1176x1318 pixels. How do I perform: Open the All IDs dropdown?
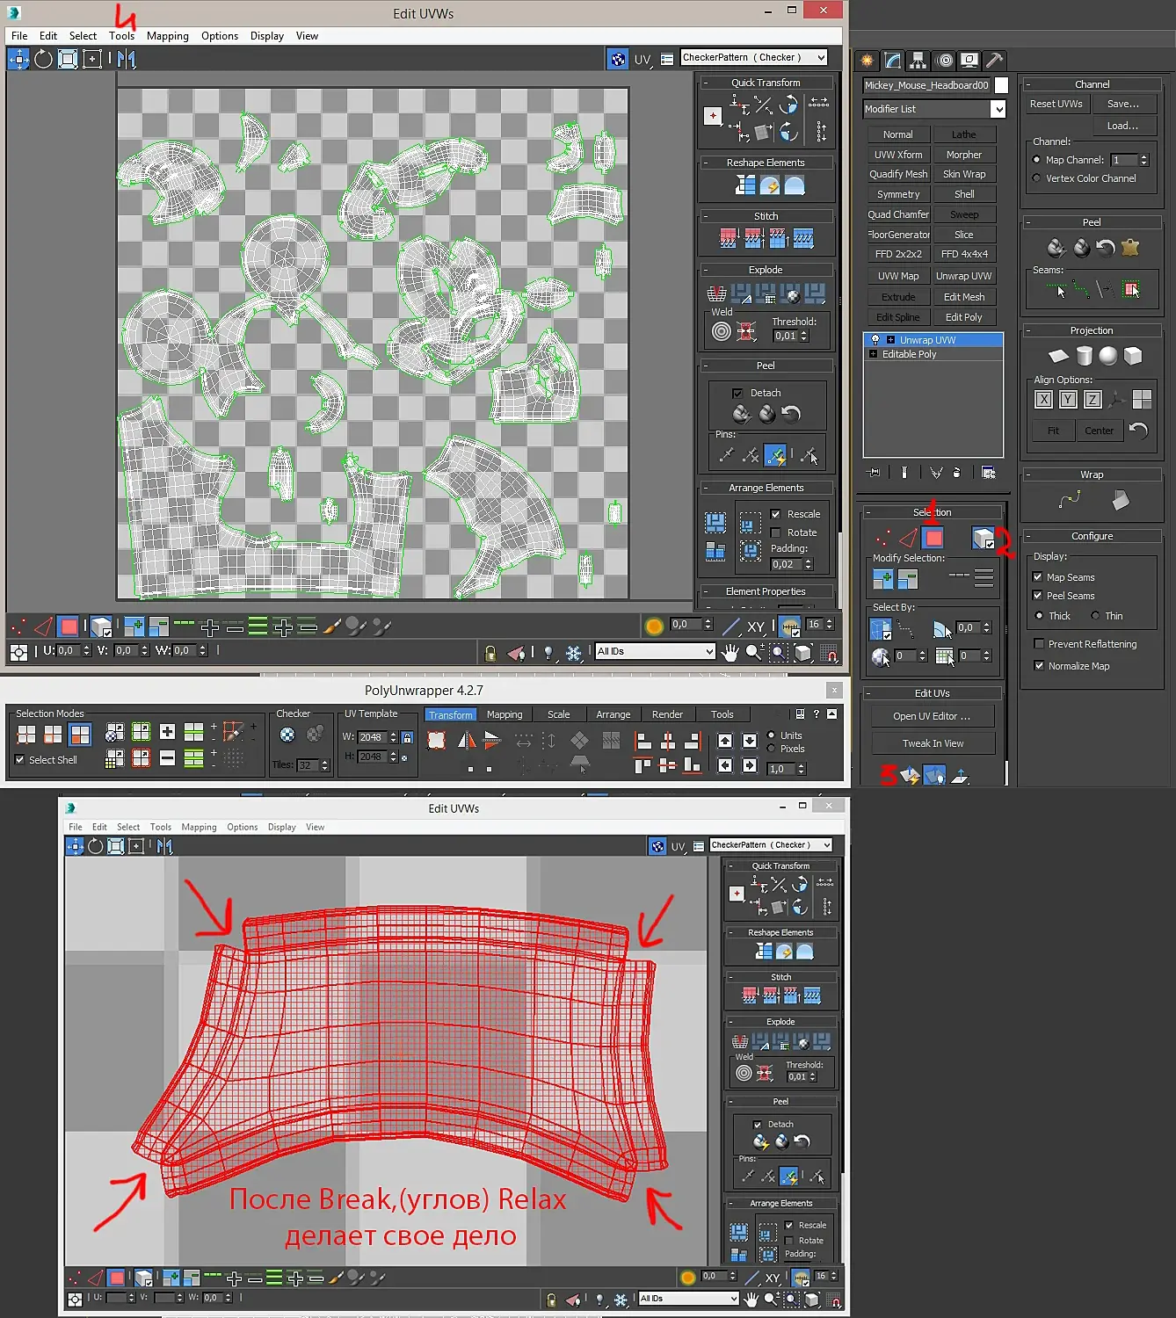click(656, 651)
